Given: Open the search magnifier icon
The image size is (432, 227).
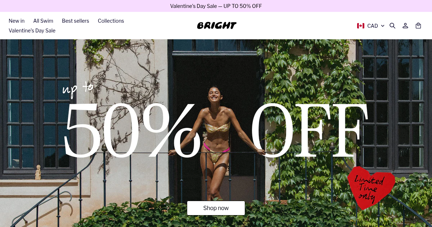Looking at the screenshot, I should 392,26.
